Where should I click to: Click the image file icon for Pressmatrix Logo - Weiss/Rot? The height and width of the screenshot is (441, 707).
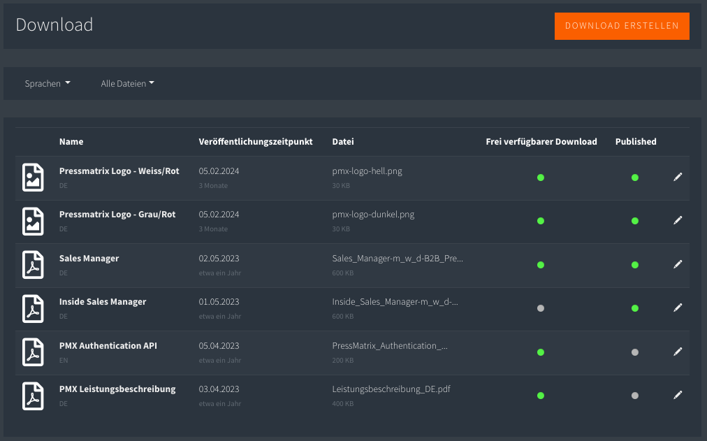click(33, 178)
